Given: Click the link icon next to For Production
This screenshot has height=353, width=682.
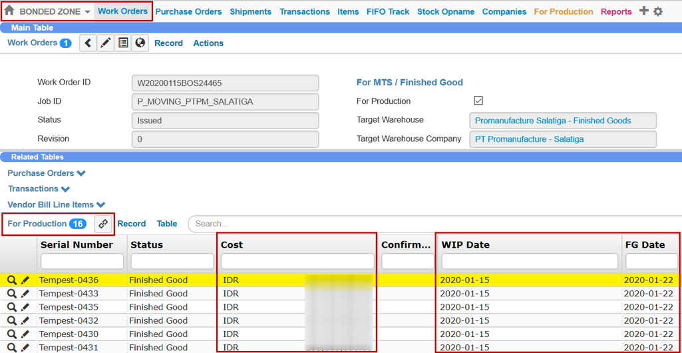Looking at the screenshot, I should click(x=103, y=224).
